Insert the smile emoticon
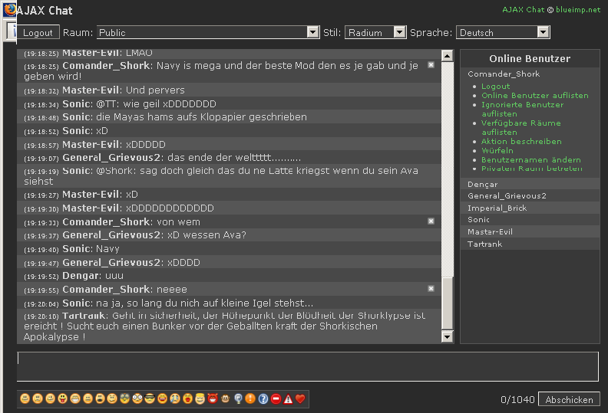The width and height of the screenshot is (608, 413). 25,398
